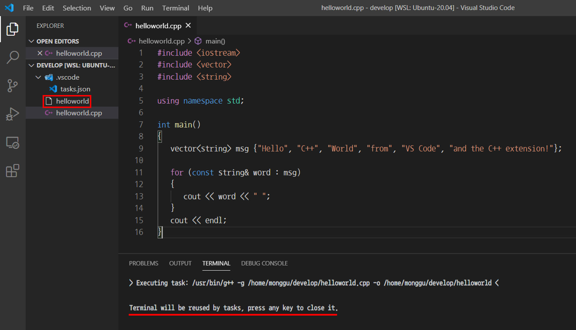Click the VS Code logo icon
Screen dimensions: 576x330
[x=9, y=8]
